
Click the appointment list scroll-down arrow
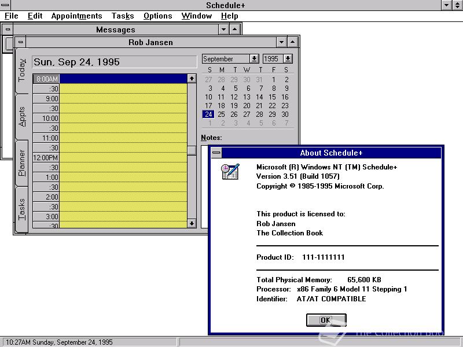click(192, 223)
